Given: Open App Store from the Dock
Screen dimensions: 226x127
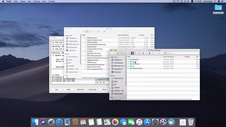Looking at the screenshot, I should pyautogui.click(x=147, y=122).
